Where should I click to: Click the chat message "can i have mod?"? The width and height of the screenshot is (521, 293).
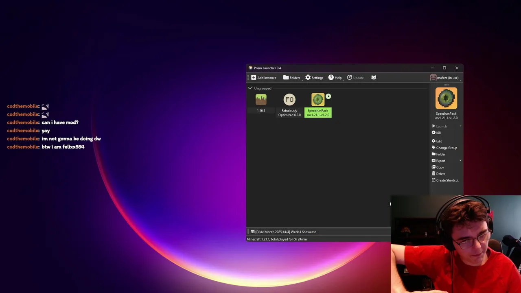(x=60, y=122)
